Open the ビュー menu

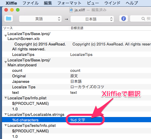[x=93, y=3]
